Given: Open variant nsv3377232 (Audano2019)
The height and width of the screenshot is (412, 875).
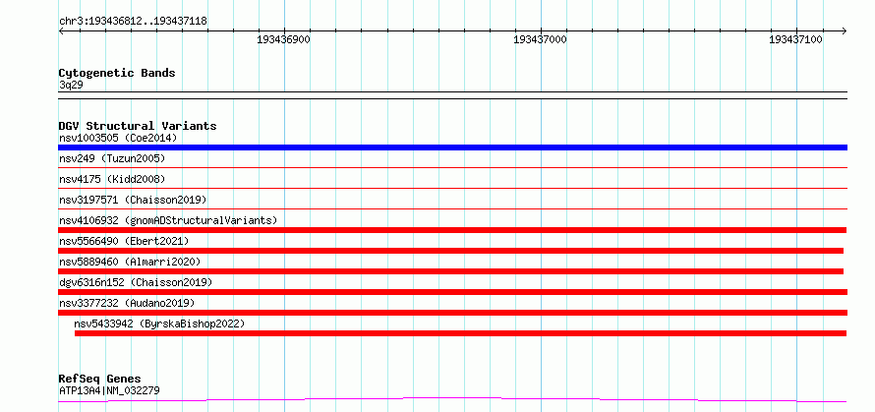Looking at the screenshot, I should tap(127, 303).
